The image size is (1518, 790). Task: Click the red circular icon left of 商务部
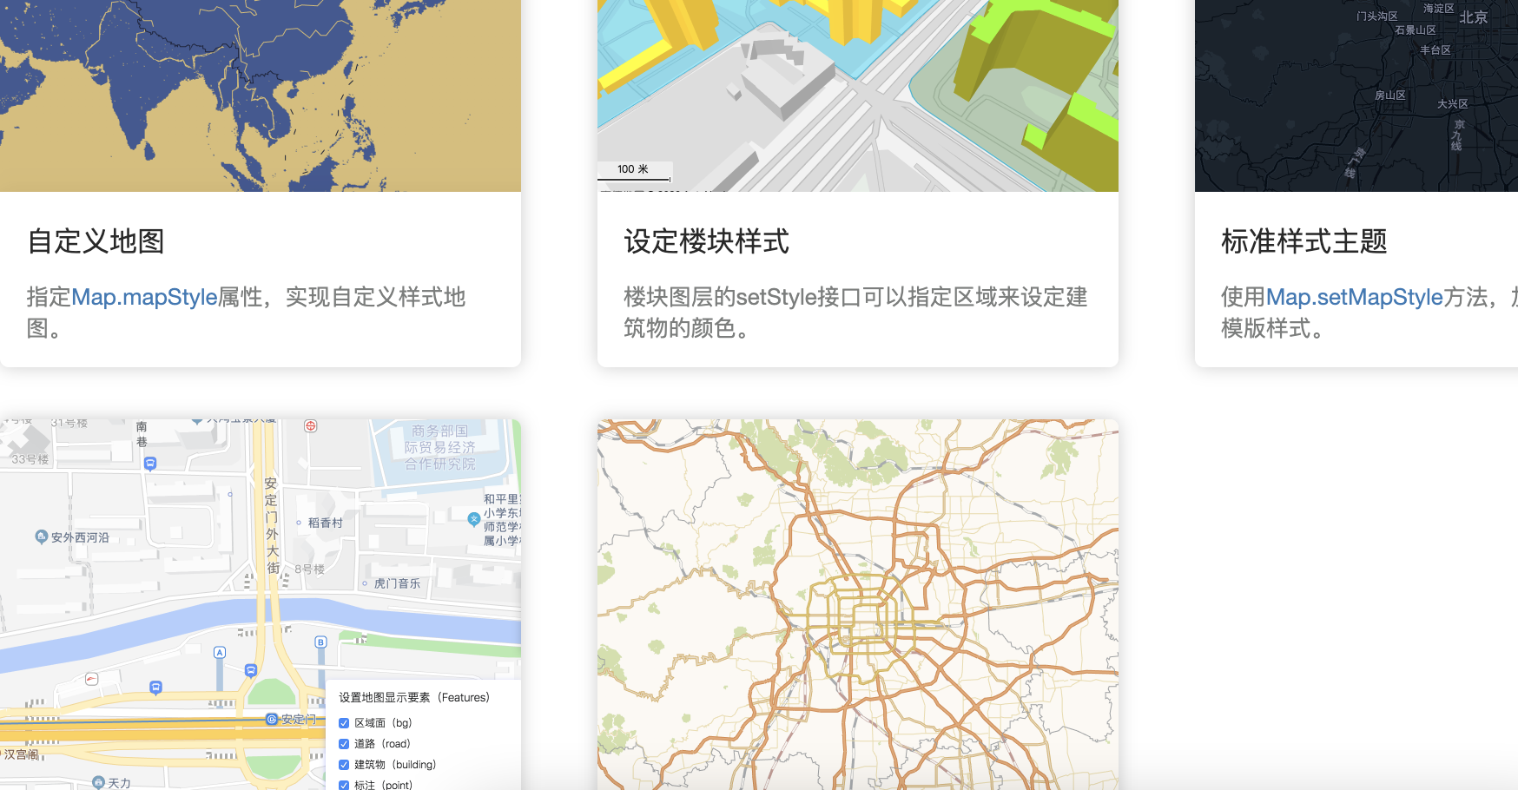(x=310, y=426)
